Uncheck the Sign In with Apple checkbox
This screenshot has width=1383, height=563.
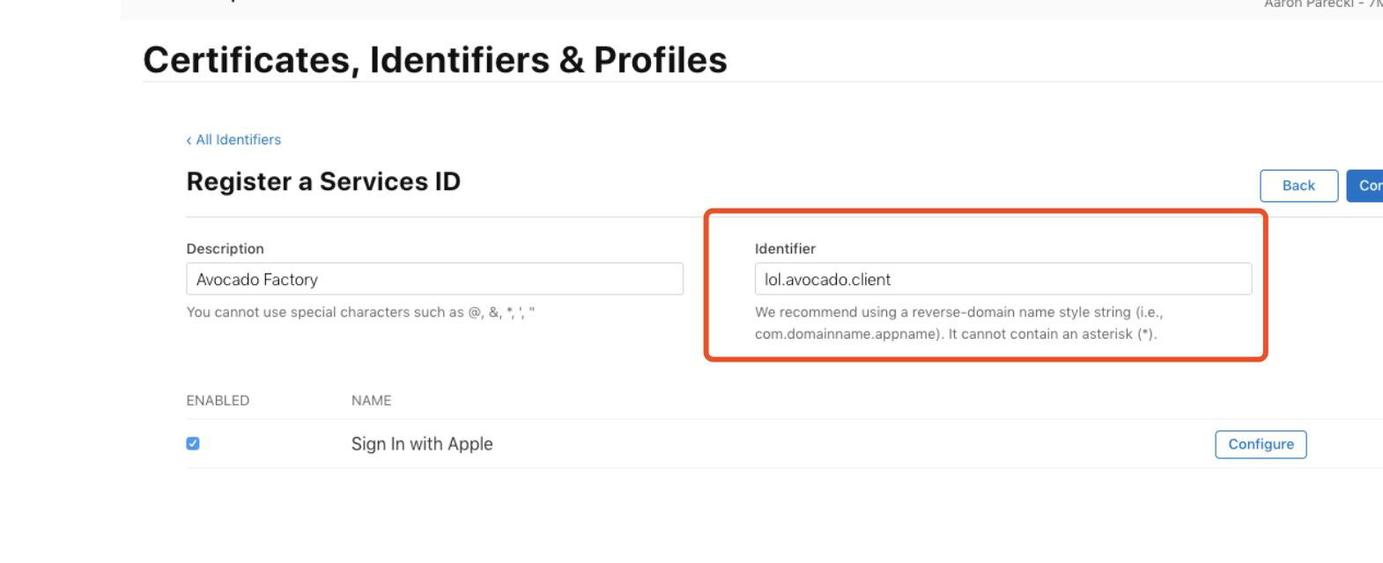click(193, 443)
